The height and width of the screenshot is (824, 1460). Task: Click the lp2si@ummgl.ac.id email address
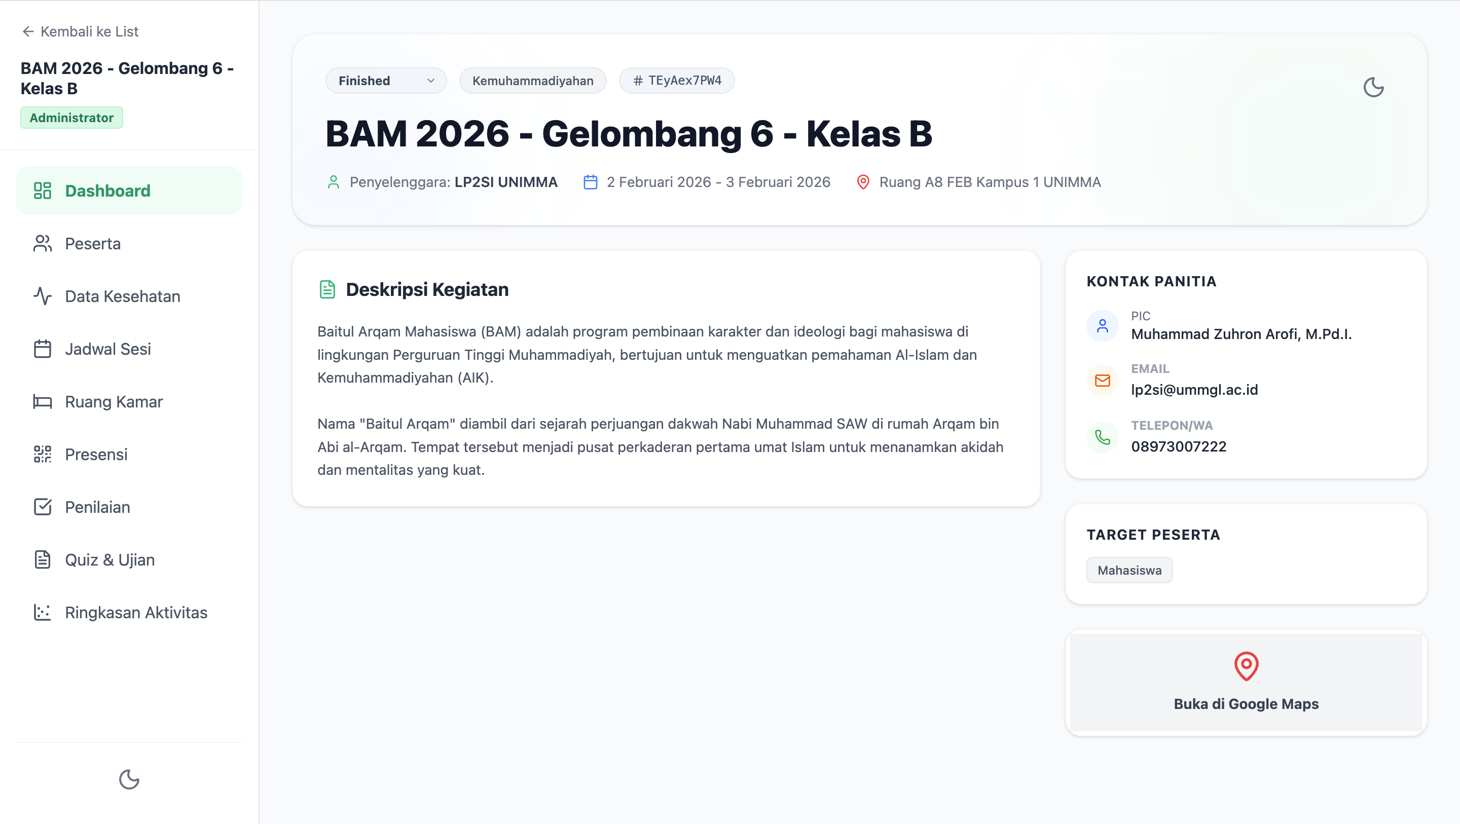click(1194, 389)
